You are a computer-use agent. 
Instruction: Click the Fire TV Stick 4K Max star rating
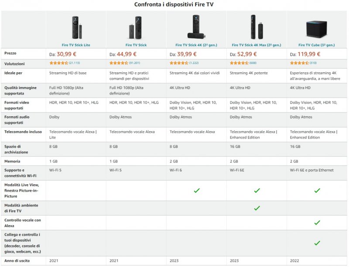tap(239, 63)
